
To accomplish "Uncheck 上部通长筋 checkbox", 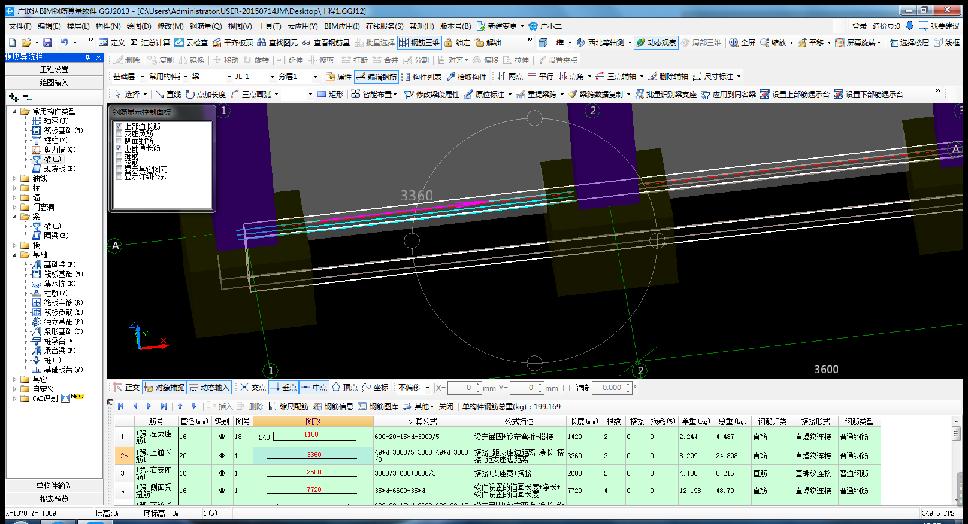I will tap(119, 126).
